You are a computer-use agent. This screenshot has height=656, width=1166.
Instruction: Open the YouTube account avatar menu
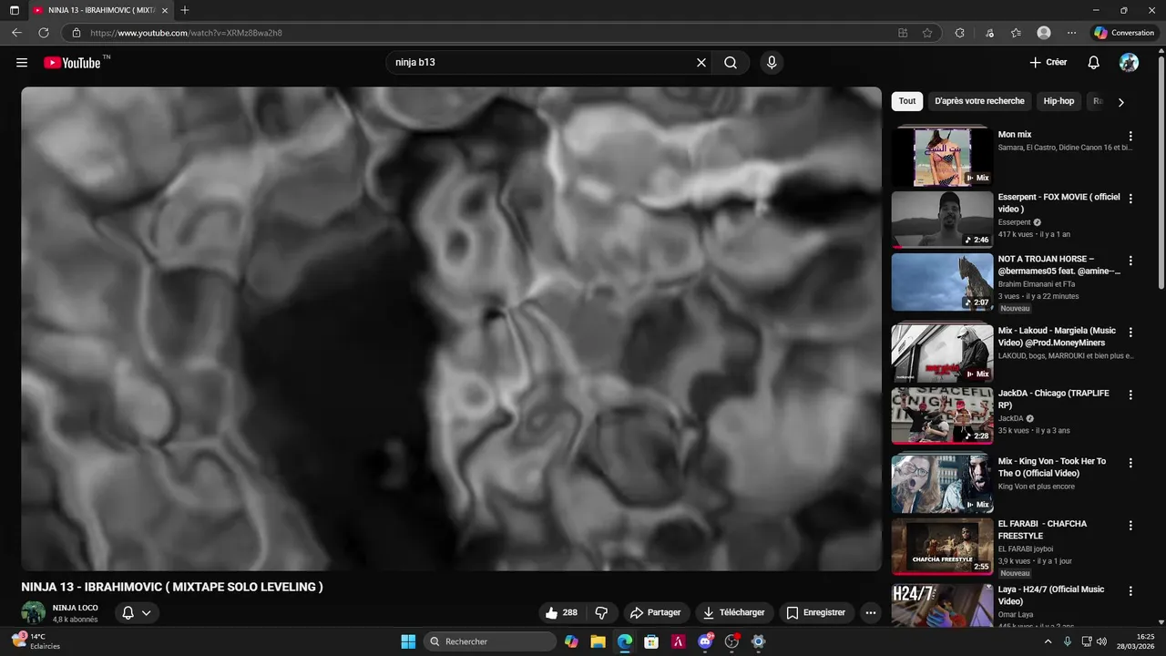point(1129,63)
